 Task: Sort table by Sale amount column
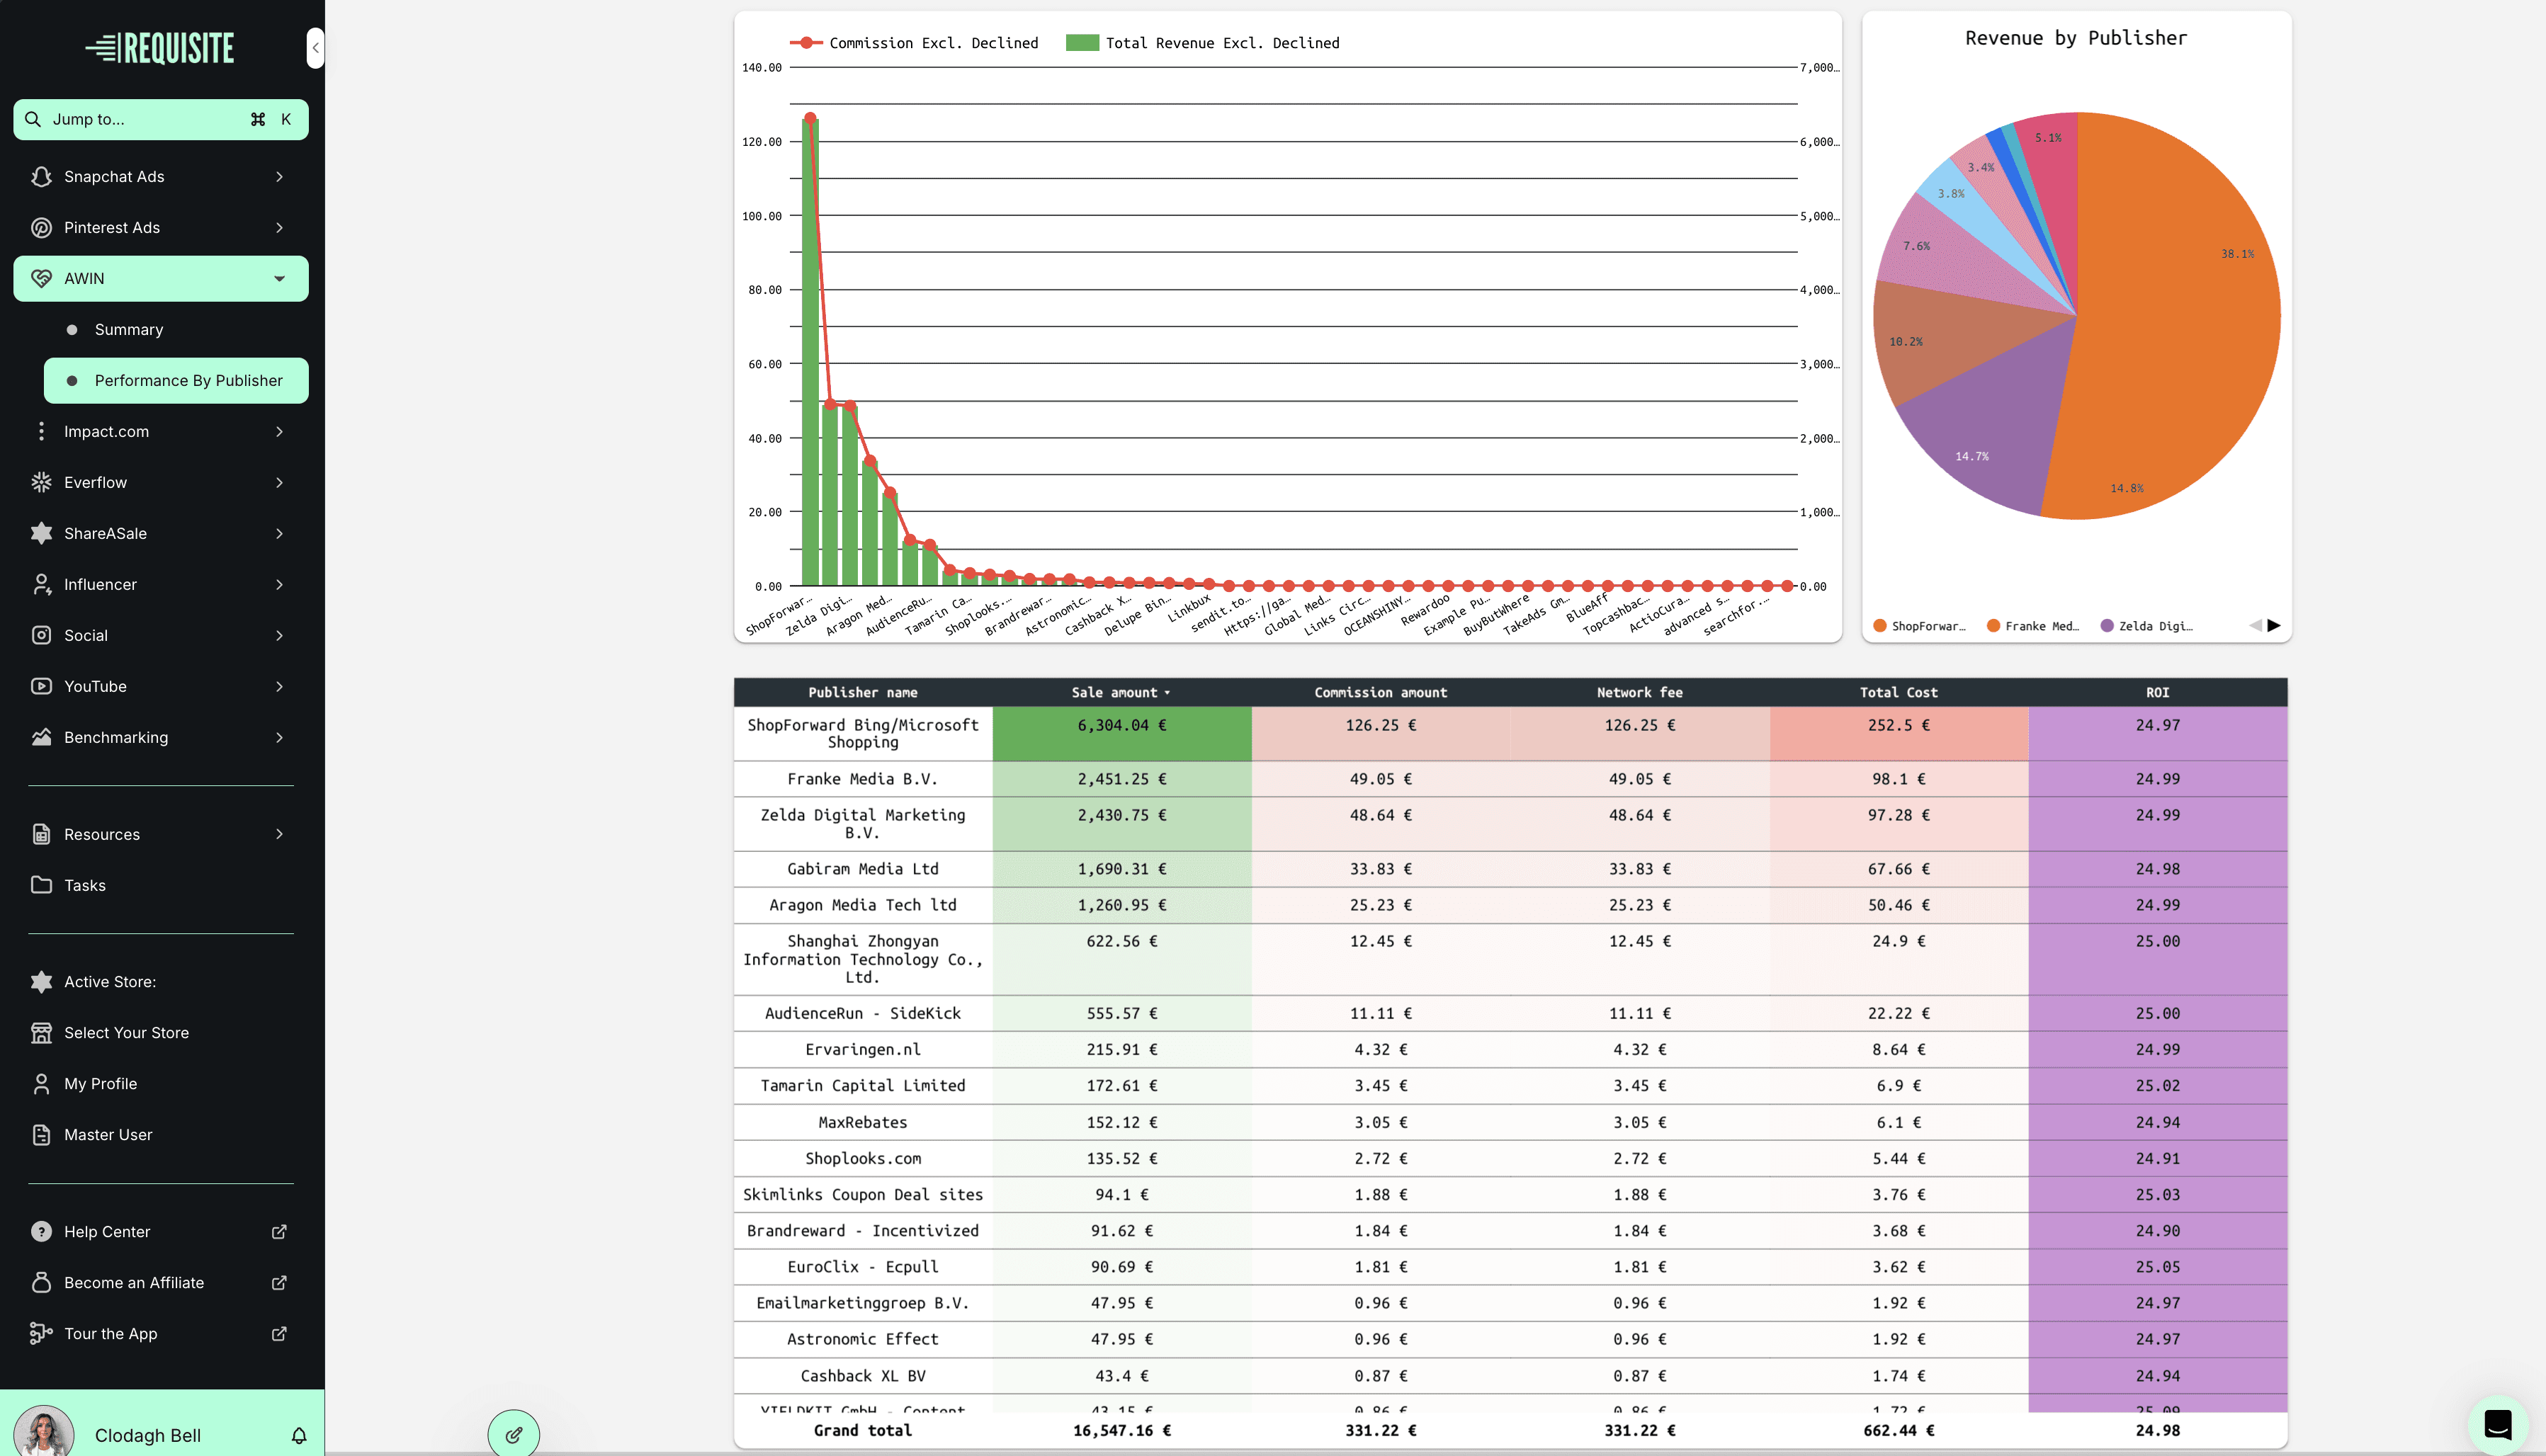(x=1121, y=692)
